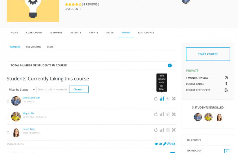Viewport: 238px width, 153px height.
Task: Click bulk message envelope icon
Action: tap(156, 144)
